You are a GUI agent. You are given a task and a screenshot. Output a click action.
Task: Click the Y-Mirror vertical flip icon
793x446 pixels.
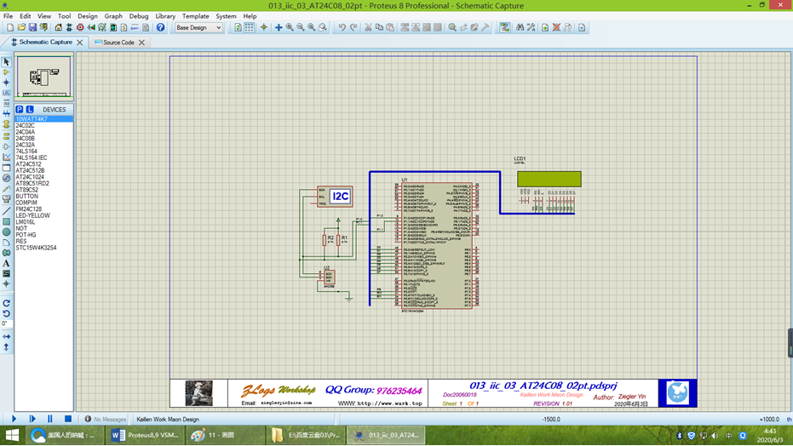click(6, 347)
